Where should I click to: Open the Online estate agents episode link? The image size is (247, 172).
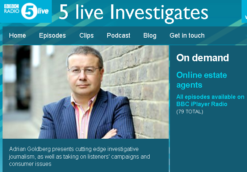click(x=202, y=80)
